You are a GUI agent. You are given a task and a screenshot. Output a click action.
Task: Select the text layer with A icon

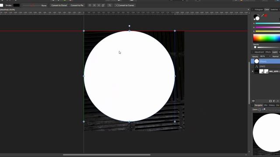click(266, 66)
